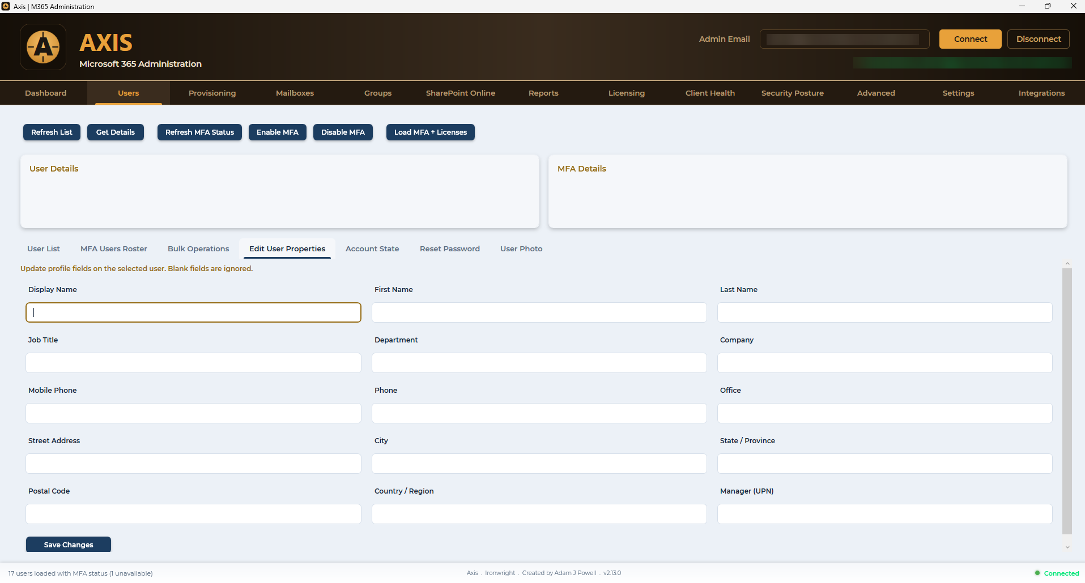Open SharePoint Online tab
This screenshot has height=583, width=1085.
[461, 93]
